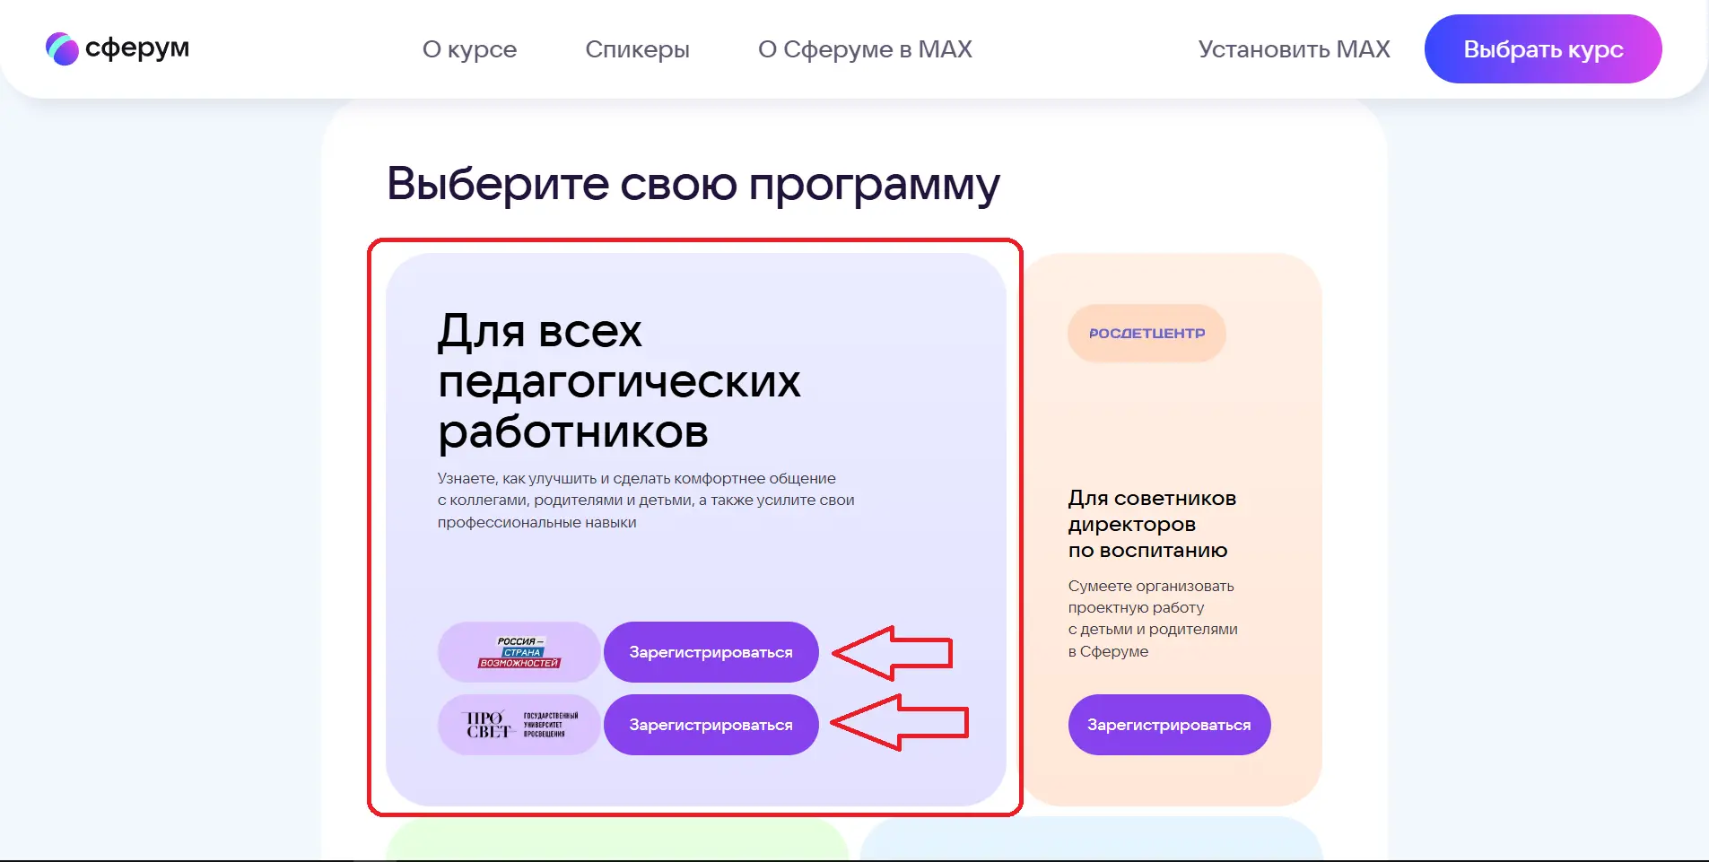Click «Для всех педагогических работников» title
Image resolution: width=1709 pixels, height=862 pixels.
pyautogui.click(x=619, y=381)
